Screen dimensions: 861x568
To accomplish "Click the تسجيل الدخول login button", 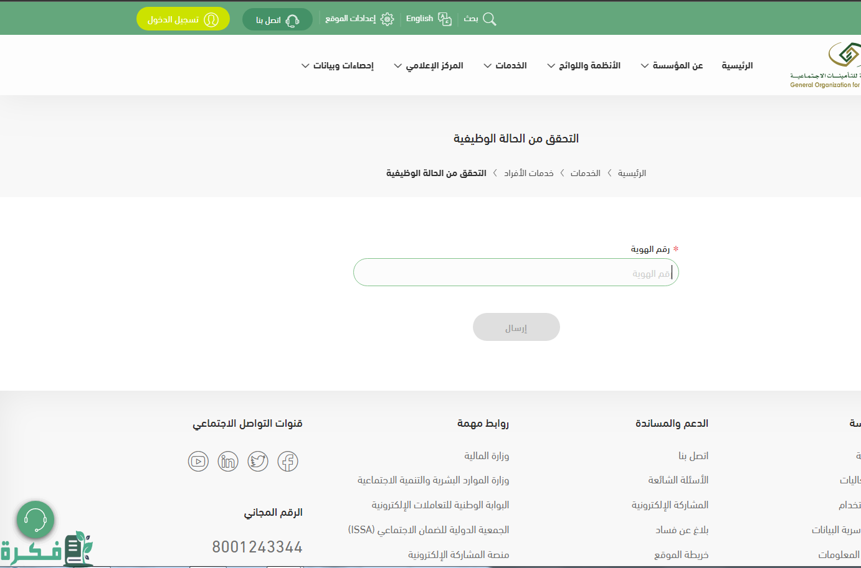I will click(183, 19).
